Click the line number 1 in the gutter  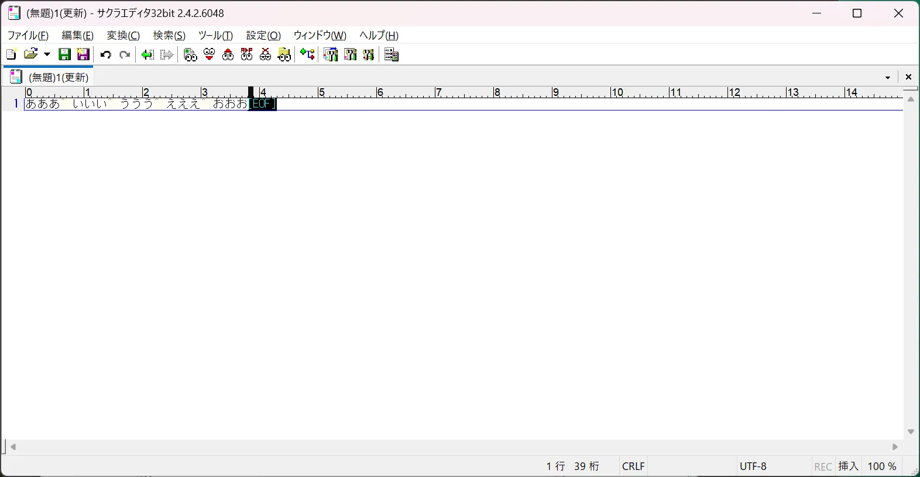click(16, 104)
